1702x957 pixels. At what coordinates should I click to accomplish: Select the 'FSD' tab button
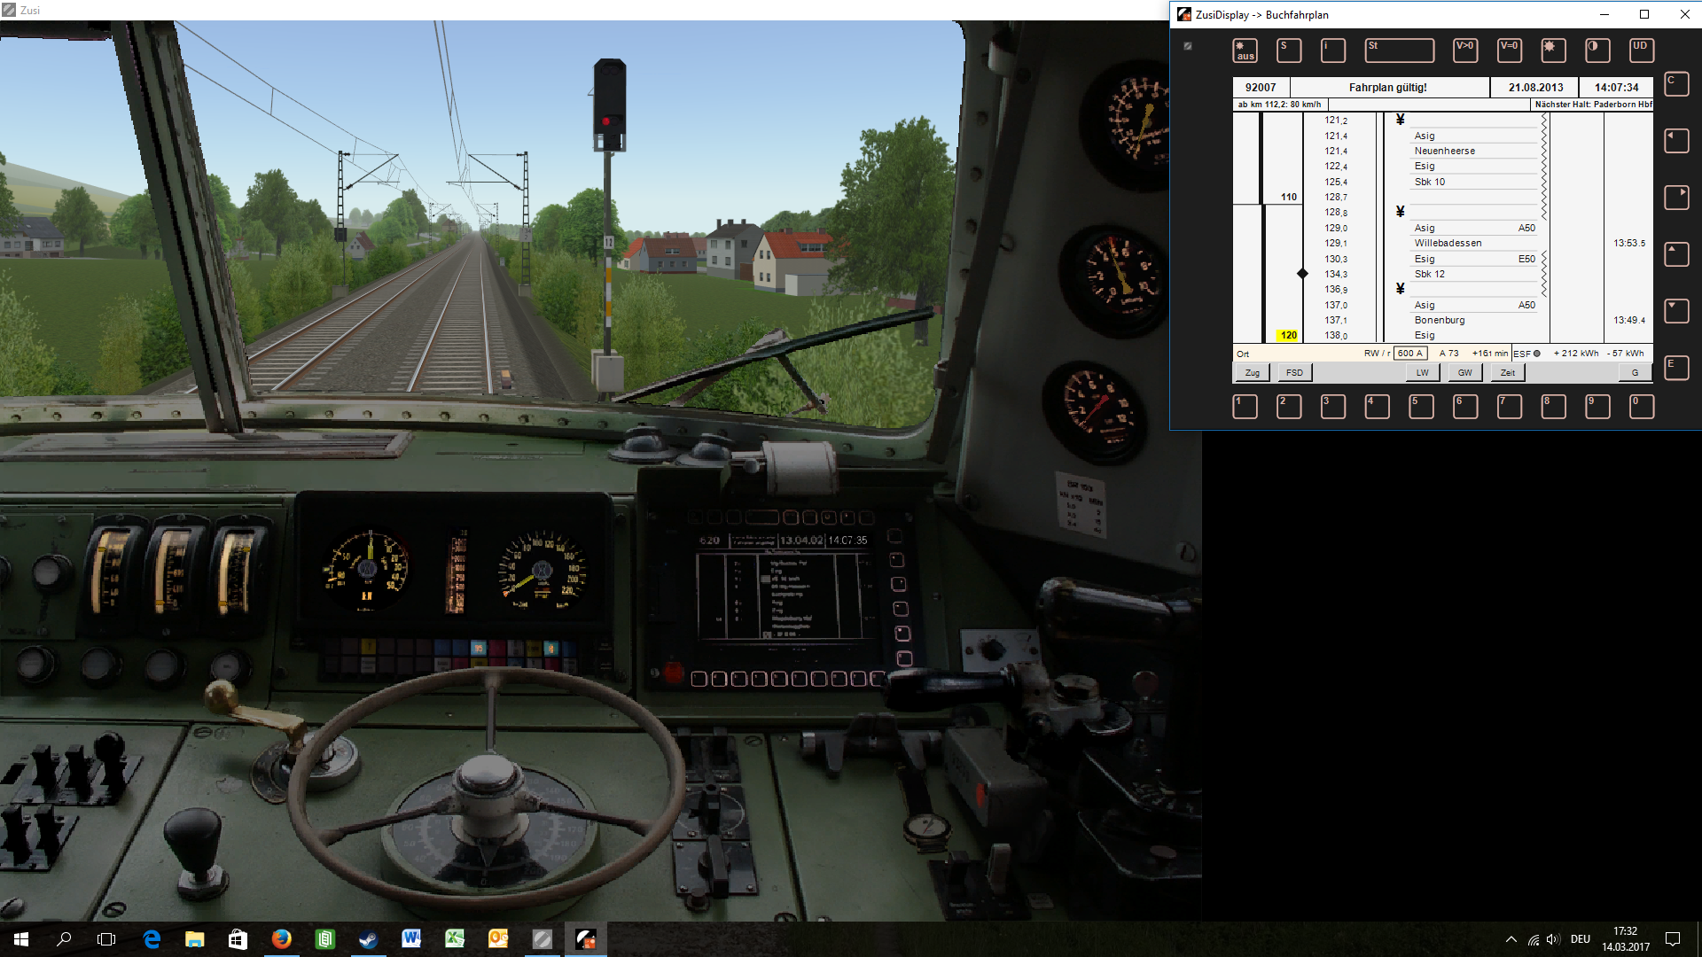click(x=1294, y=373)
